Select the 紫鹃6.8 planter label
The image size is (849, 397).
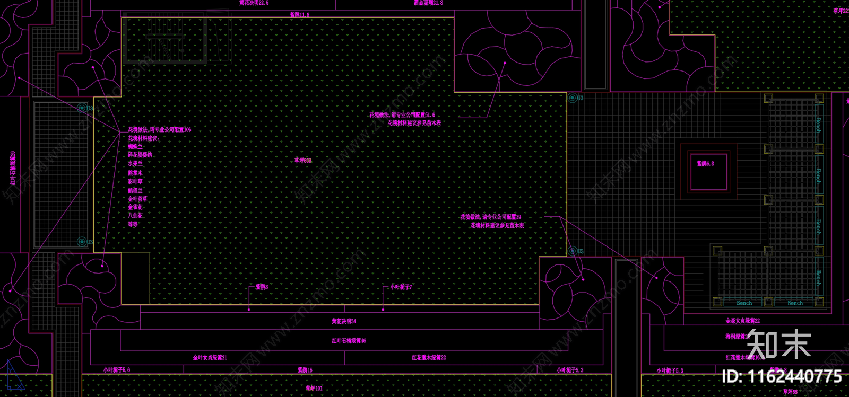pos(705,164)
